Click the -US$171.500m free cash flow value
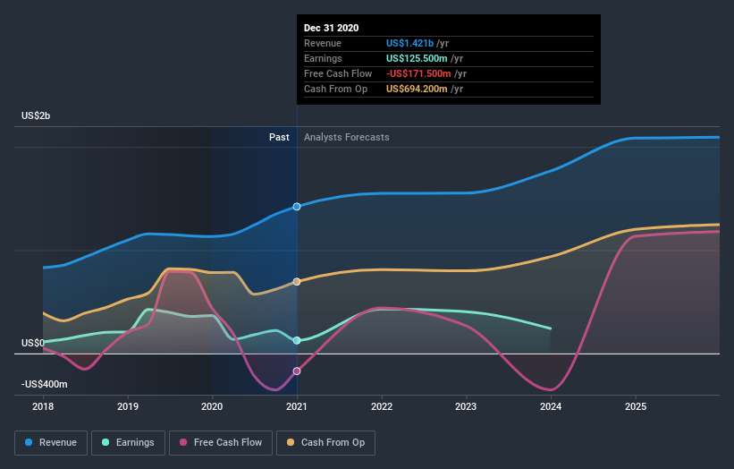734x469 pixels. 418,73
